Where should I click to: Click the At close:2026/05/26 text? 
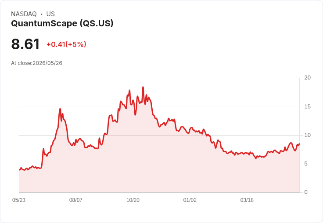coord(37,63)
